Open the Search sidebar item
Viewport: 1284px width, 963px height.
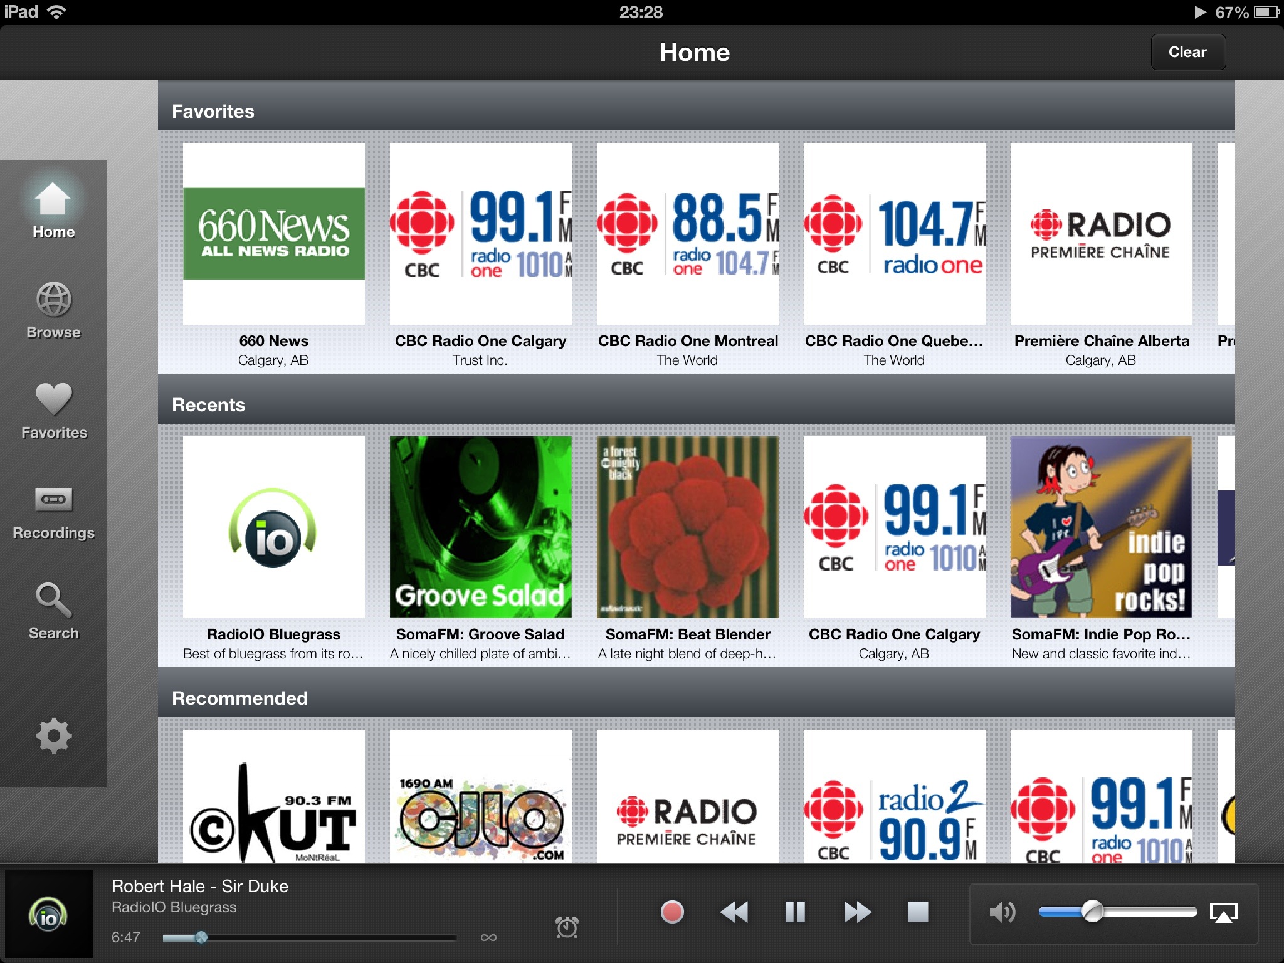(53, 611)
